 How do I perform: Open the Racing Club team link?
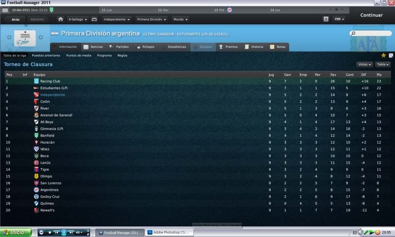[x=50, y=81]
